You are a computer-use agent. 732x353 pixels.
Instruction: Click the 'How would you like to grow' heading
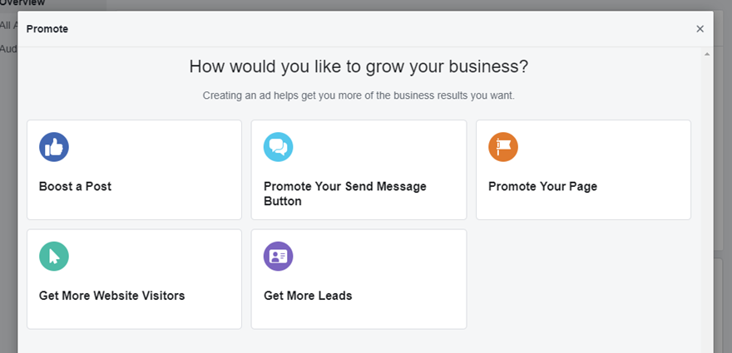pos(359,66)
